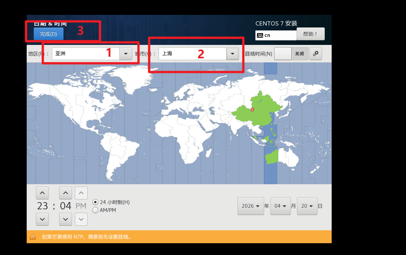The image size is (406, 255).
Task: Click the NTP warning triangle icon
Action: (33, 237)
